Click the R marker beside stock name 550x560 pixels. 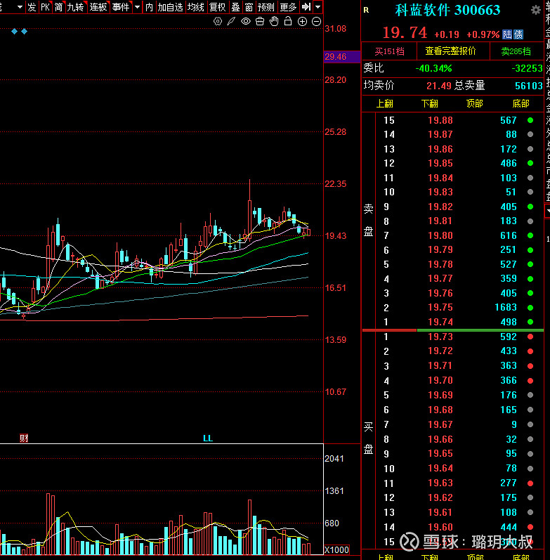click(x=366, y=11)
